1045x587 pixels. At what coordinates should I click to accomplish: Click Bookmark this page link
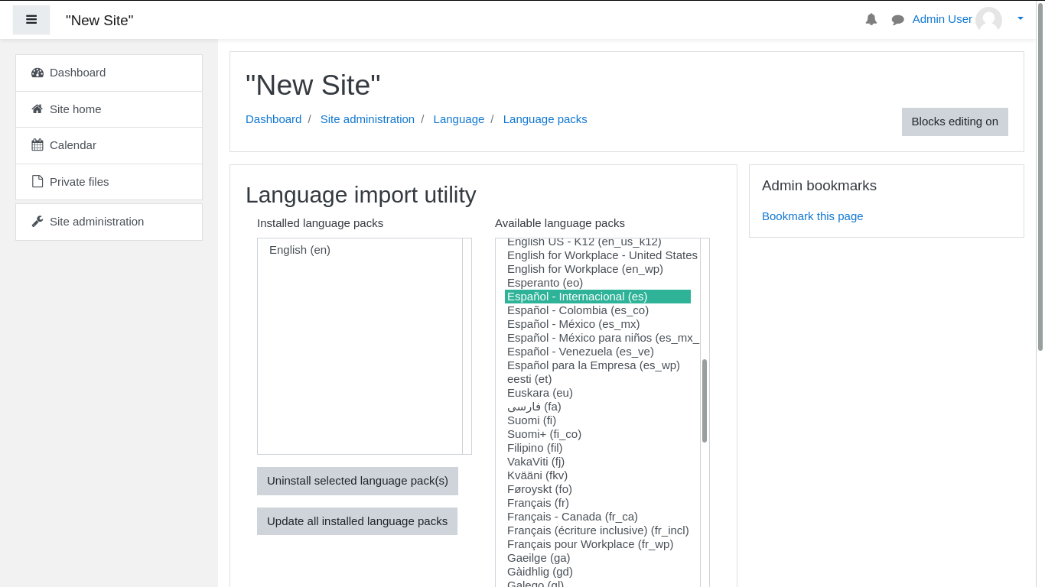coord(812,216)
